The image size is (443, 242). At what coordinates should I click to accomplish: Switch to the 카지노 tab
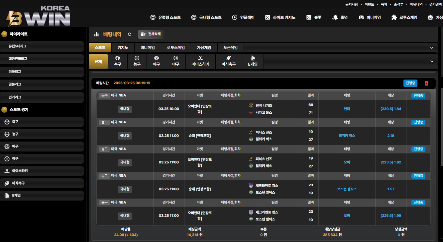123,48
